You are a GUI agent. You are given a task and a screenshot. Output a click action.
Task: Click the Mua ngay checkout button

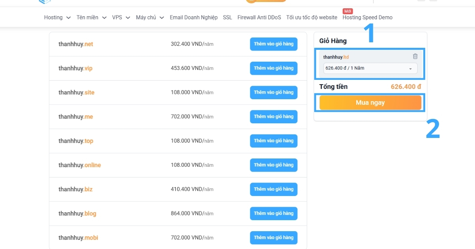(370, 102)
